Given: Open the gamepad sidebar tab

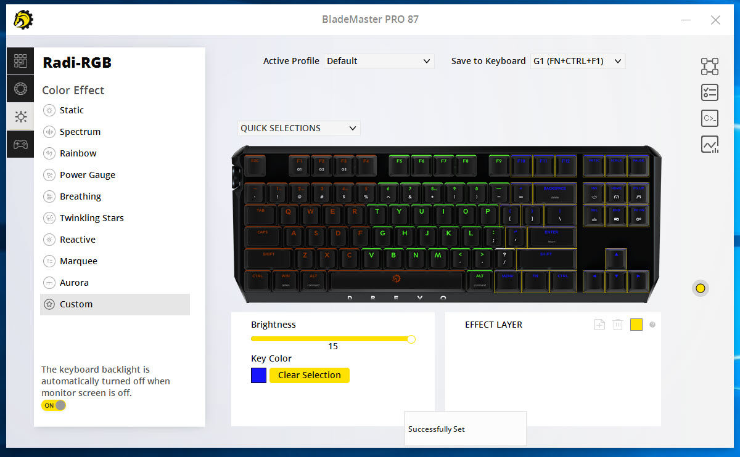Looking at the screenshot, I should click(x=20, y=144).
